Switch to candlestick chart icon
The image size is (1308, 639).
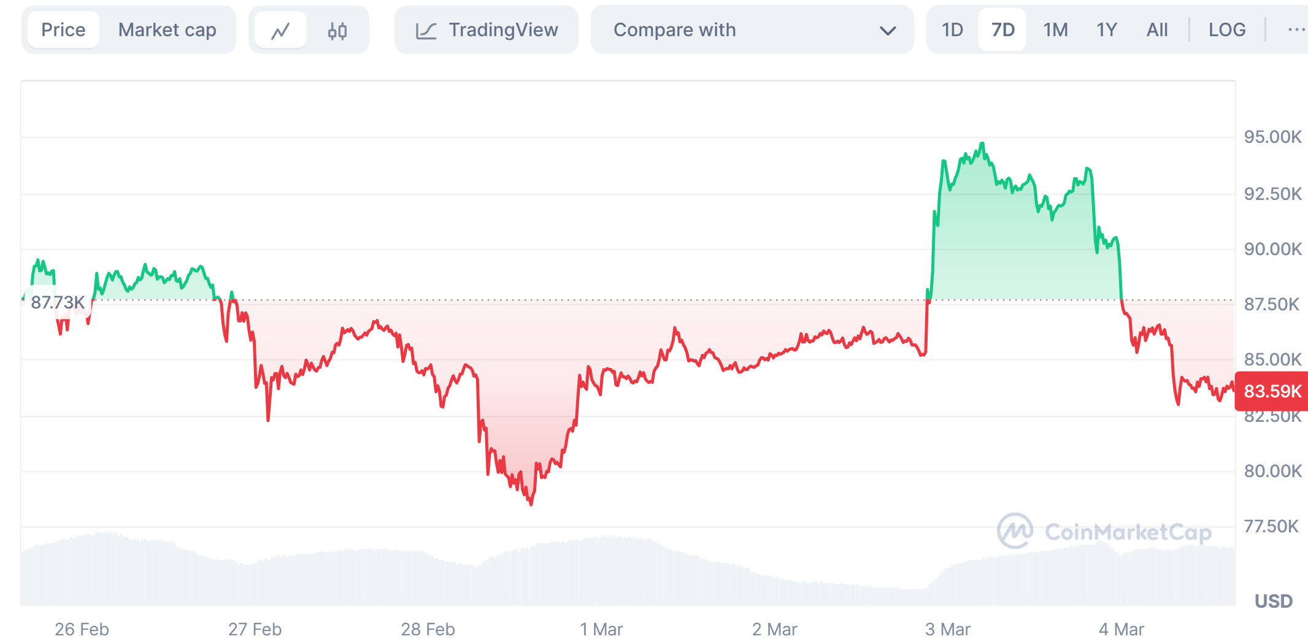[337, 30]
